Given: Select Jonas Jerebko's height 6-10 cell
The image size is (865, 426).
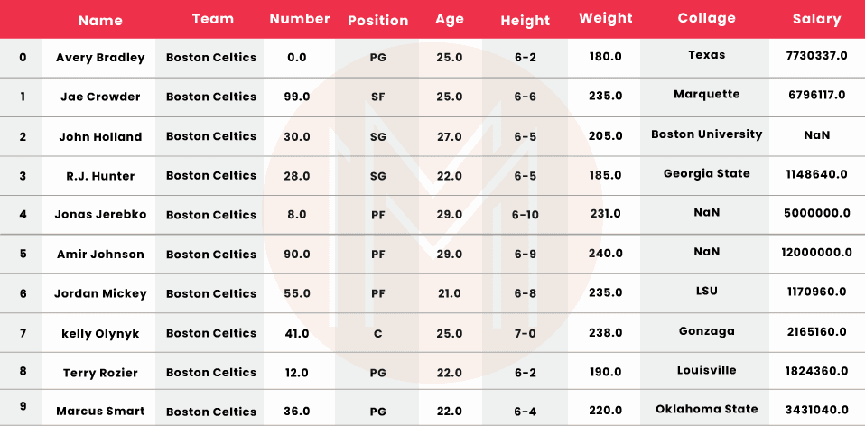Looking at the screenshot, I should 525,214.
